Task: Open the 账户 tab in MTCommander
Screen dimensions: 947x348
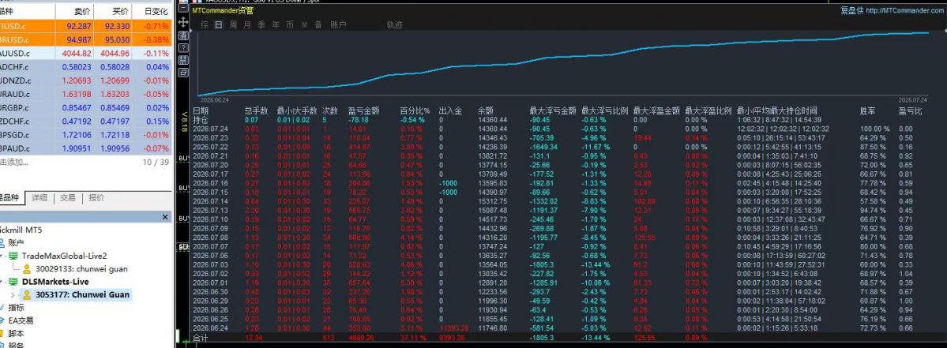Action: [338, 24]
